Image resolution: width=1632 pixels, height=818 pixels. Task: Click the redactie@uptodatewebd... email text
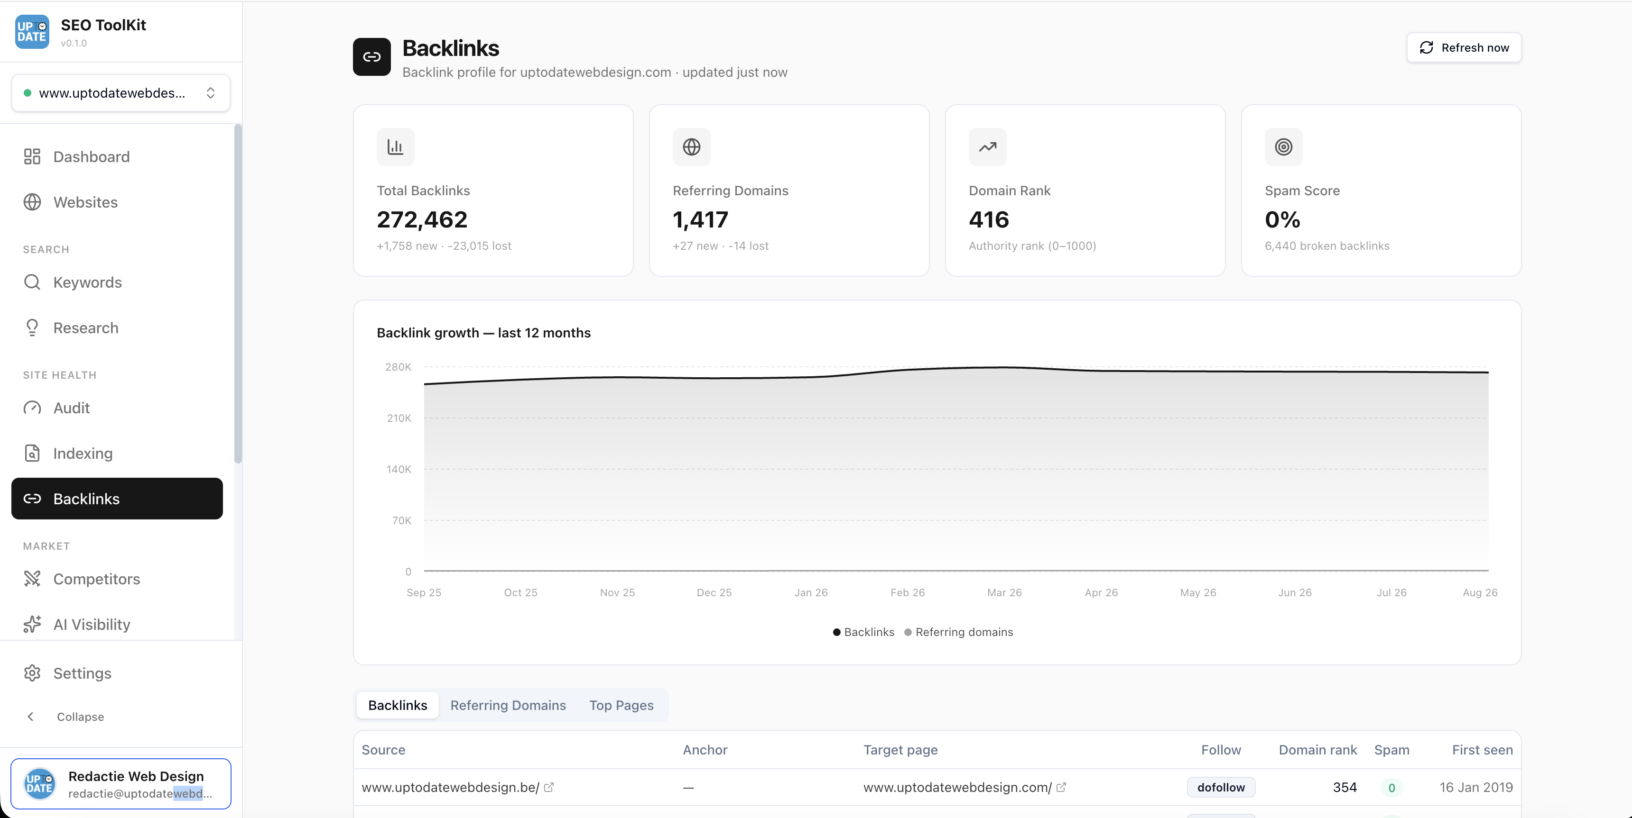(140, 793)
